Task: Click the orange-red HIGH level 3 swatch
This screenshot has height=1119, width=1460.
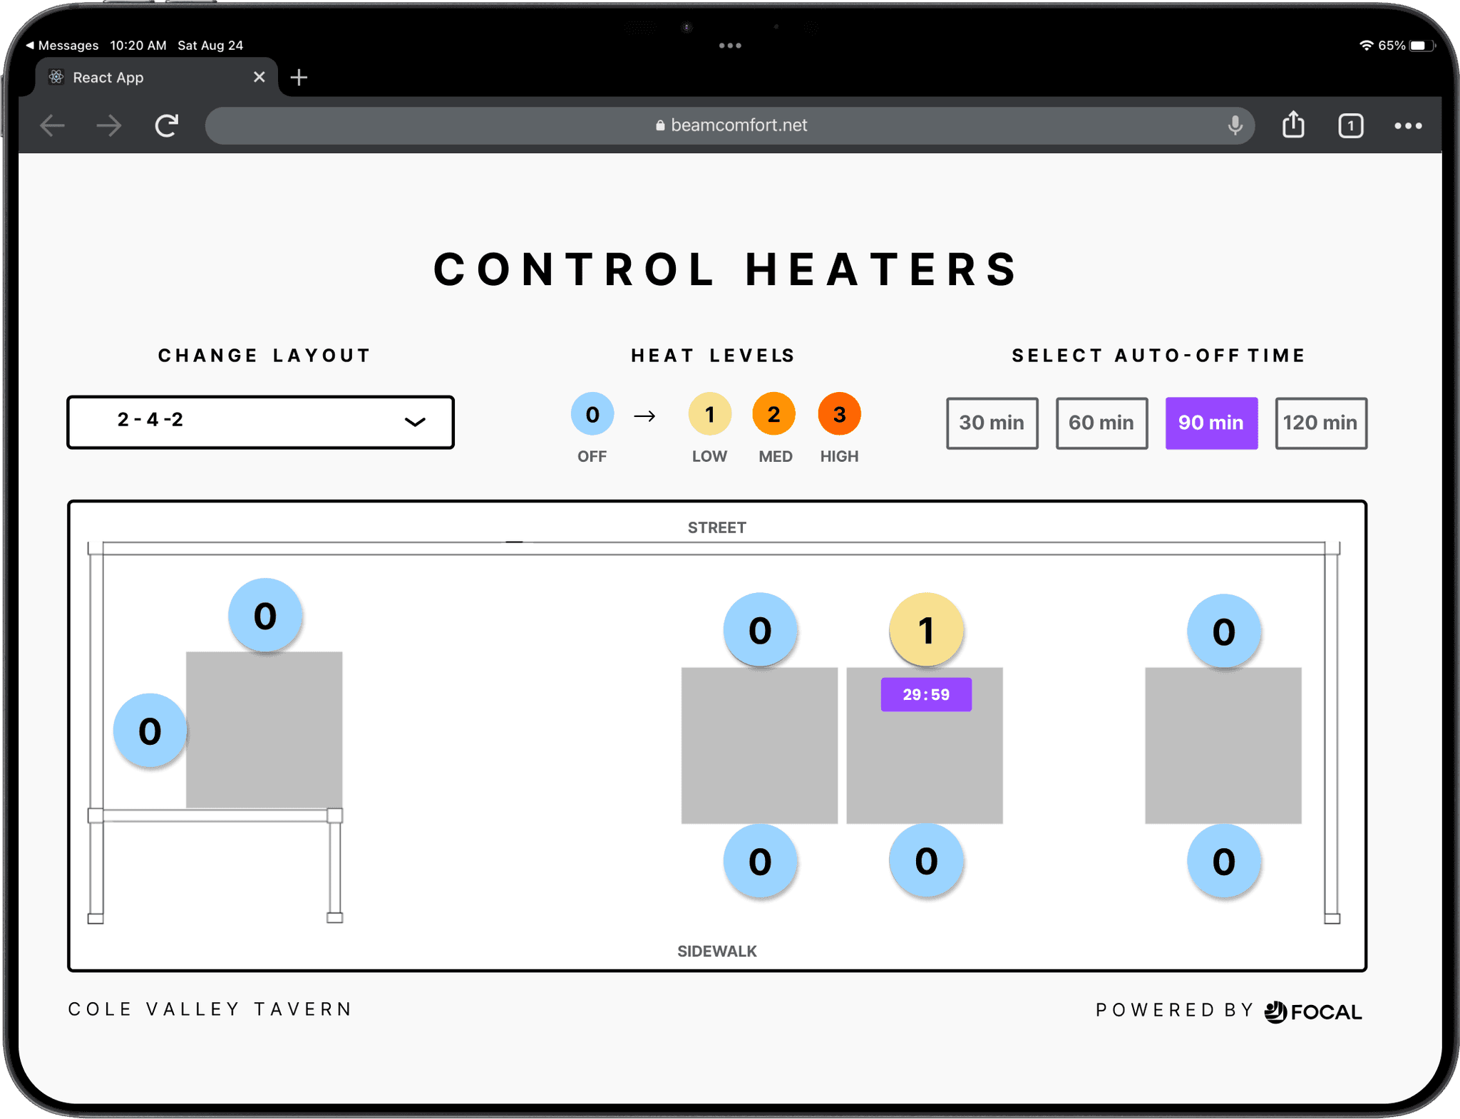Action: (839, 414)
